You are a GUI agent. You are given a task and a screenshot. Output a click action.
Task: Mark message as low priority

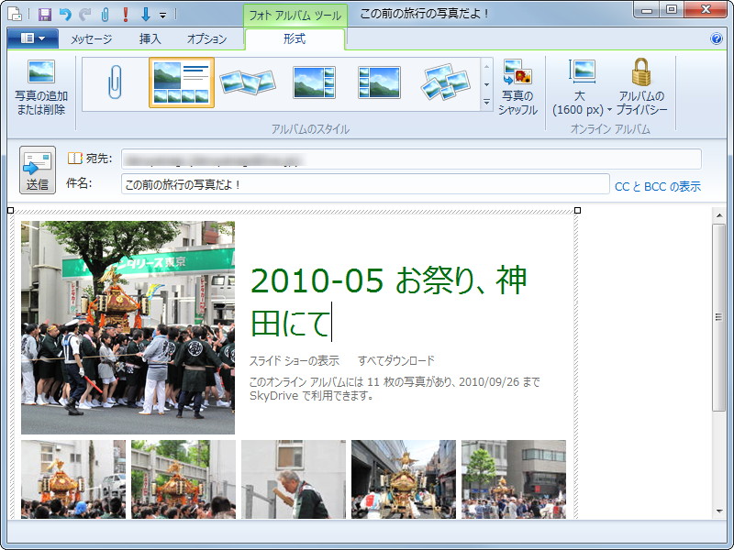click(146, 15)
